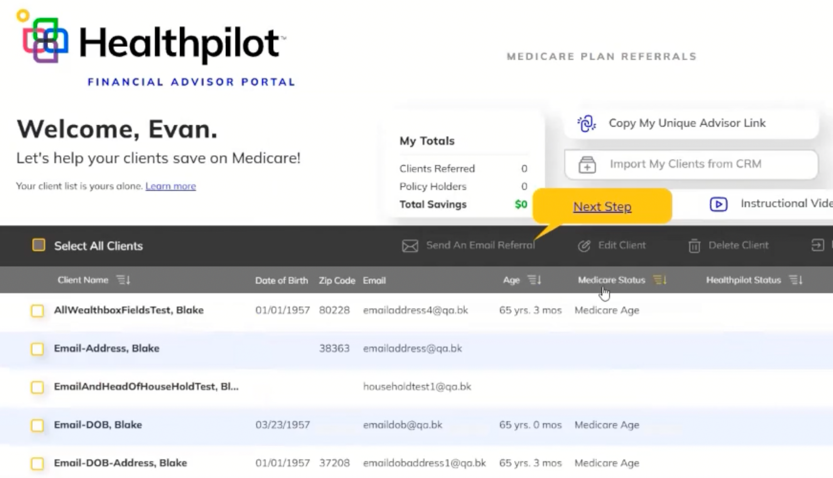
Task: Click the Delete Client label
Action: 739,245
